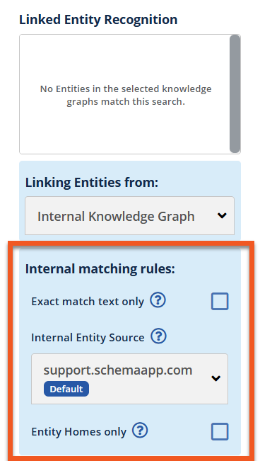Click the blue Default badge

pyautogui.click(x=66, y=389)
